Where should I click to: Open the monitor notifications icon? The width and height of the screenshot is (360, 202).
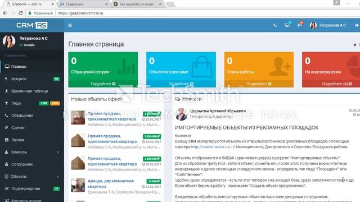(x=287, y=25)
